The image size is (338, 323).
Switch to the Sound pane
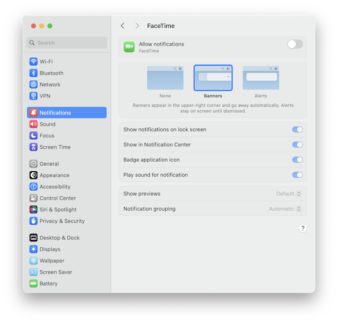67,124
